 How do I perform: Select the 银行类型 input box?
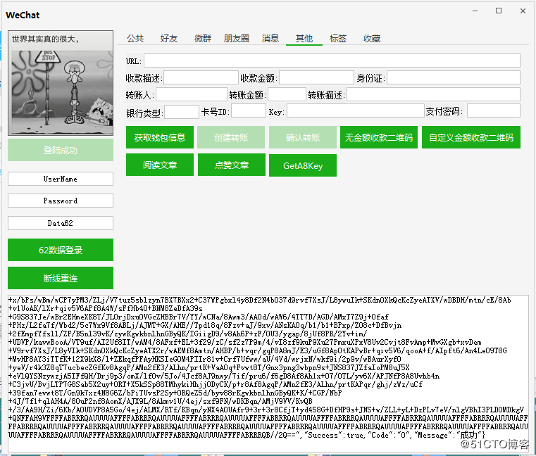(x=182, y=112)
